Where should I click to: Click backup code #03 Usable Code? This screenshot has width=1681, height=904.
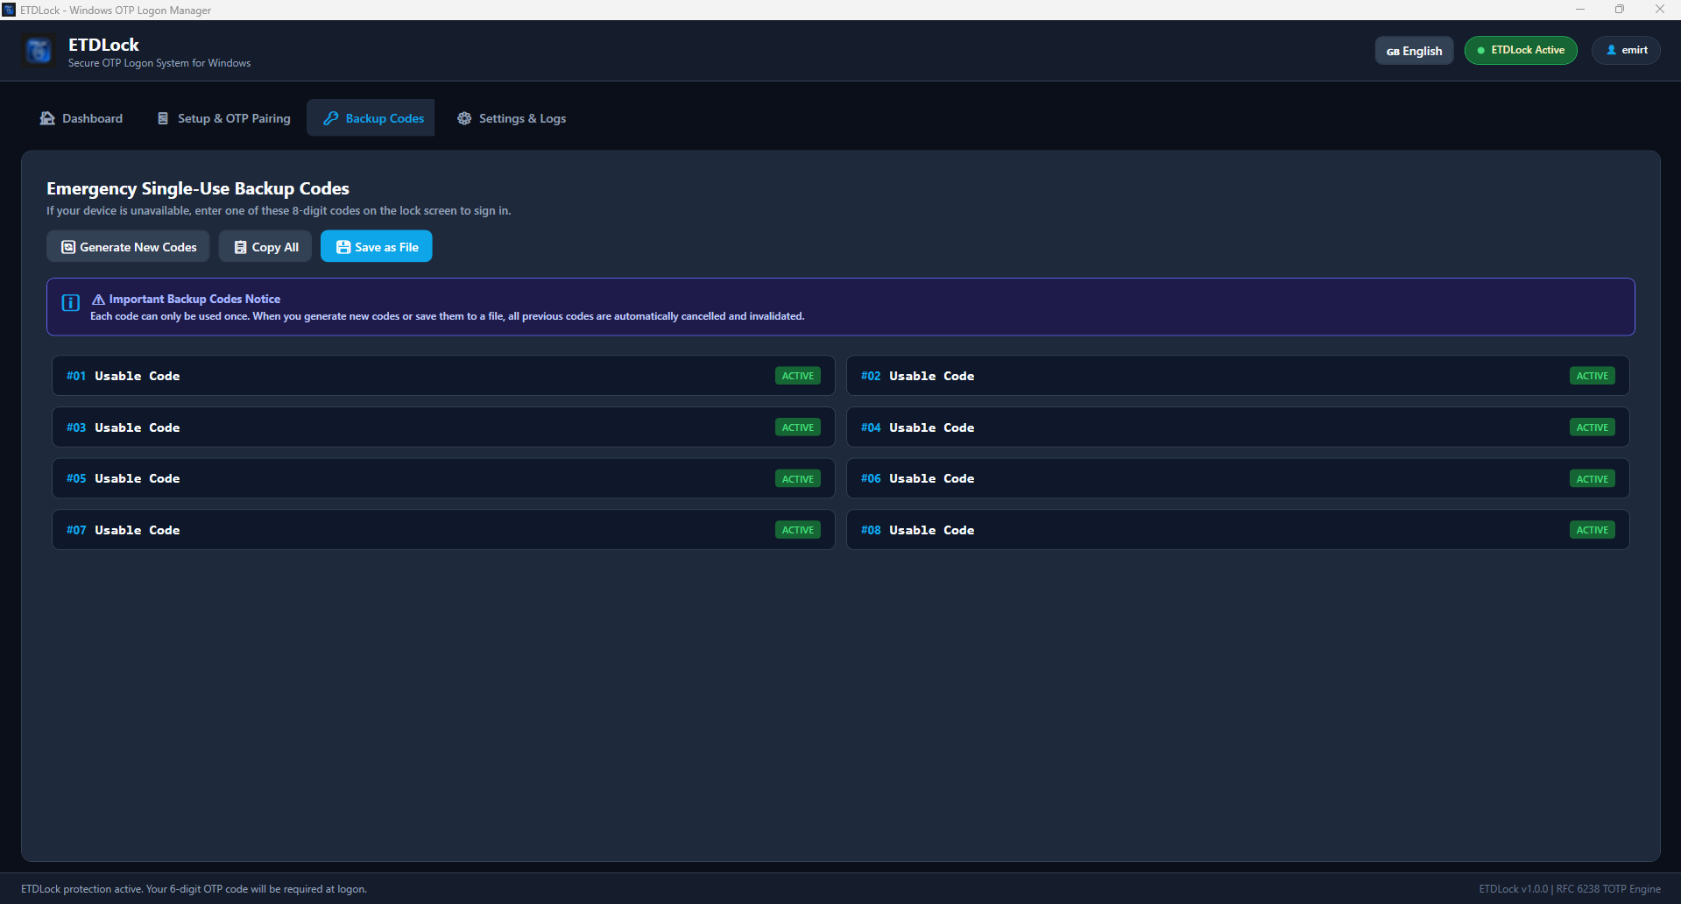coord(443,427)
